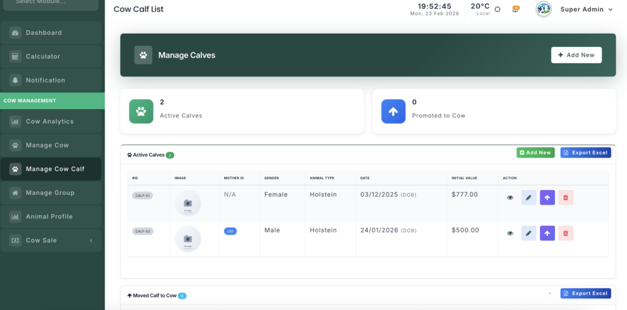Promote CALF-02 to cow with arrow icon
Viewport: 627px width, 310px height.
[x=547, y=233]
